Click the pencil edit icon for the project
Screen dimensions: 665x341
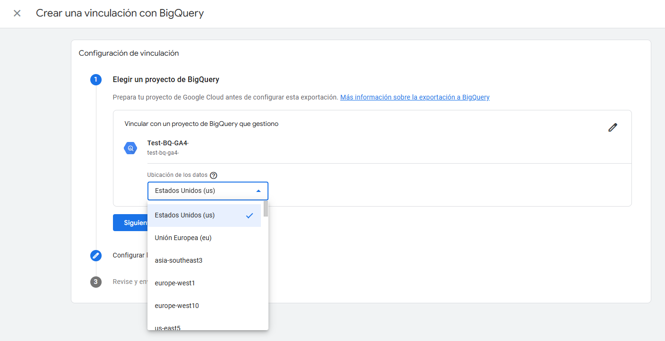613,127
